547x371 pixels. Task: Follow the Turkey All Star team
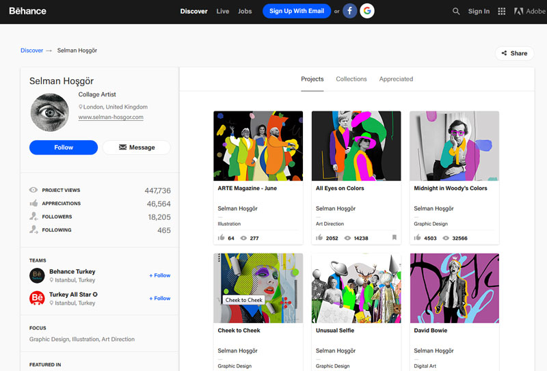[x=160, y=299]
